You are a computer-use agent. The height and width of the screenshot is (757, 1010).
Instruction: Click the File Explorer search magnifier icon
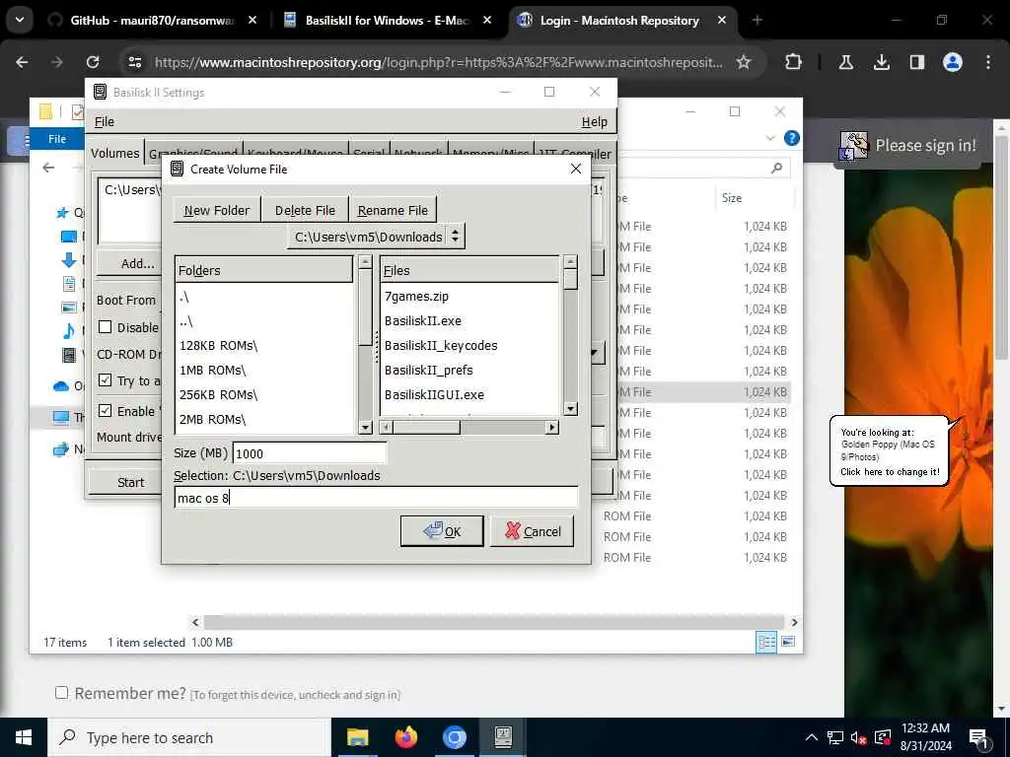(x=777, y=168)
